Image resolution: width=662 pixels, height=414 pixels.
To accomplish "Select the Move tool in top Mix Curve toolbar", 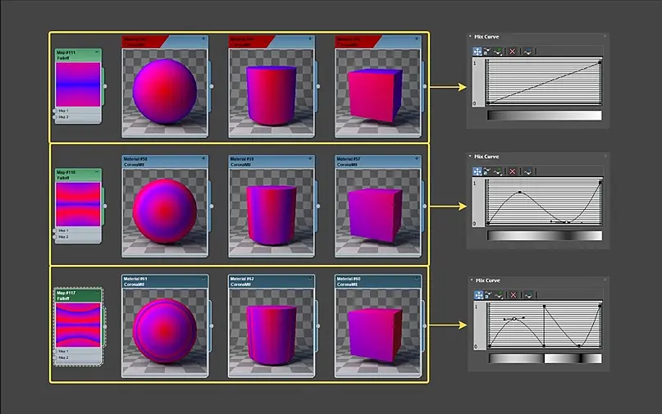I will pyautogui.click(x=477, y=52).
